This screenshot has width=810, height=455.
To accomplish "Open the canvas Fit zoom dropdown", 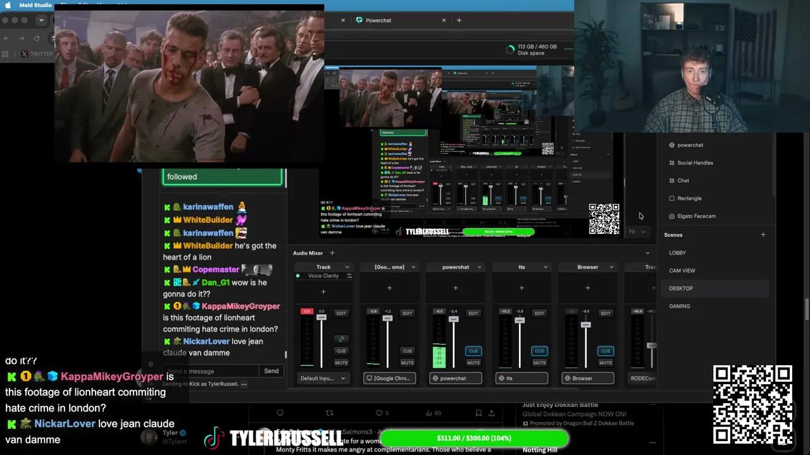I will 637,232.
